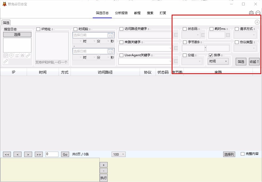This screenshot has width=262, height=182.
Task: Open the 搜索 tab
Action: click(x=150, y=13)
